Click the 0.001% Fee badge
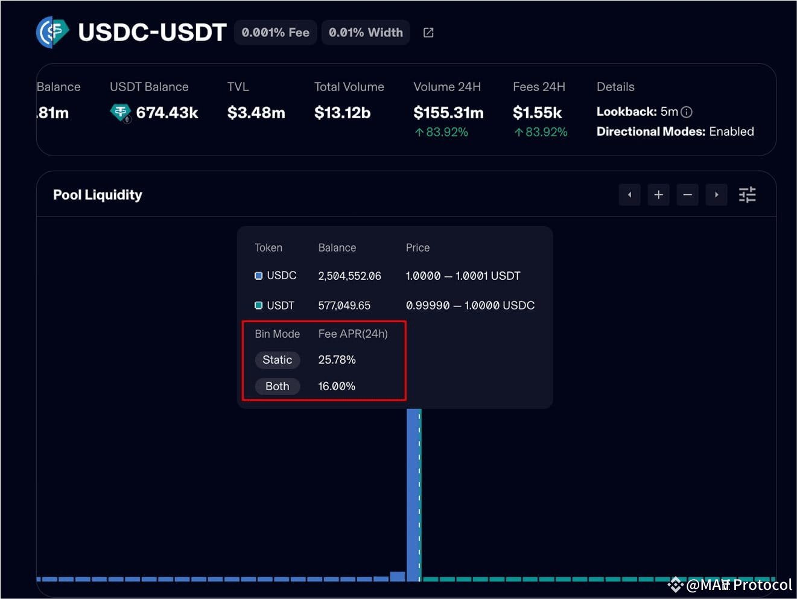 point(275,33)
